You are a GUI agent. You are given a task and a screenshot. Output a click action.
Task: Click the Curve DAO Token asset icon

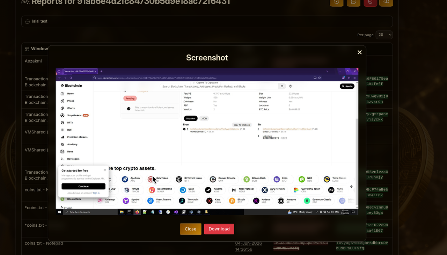[296, 190]
